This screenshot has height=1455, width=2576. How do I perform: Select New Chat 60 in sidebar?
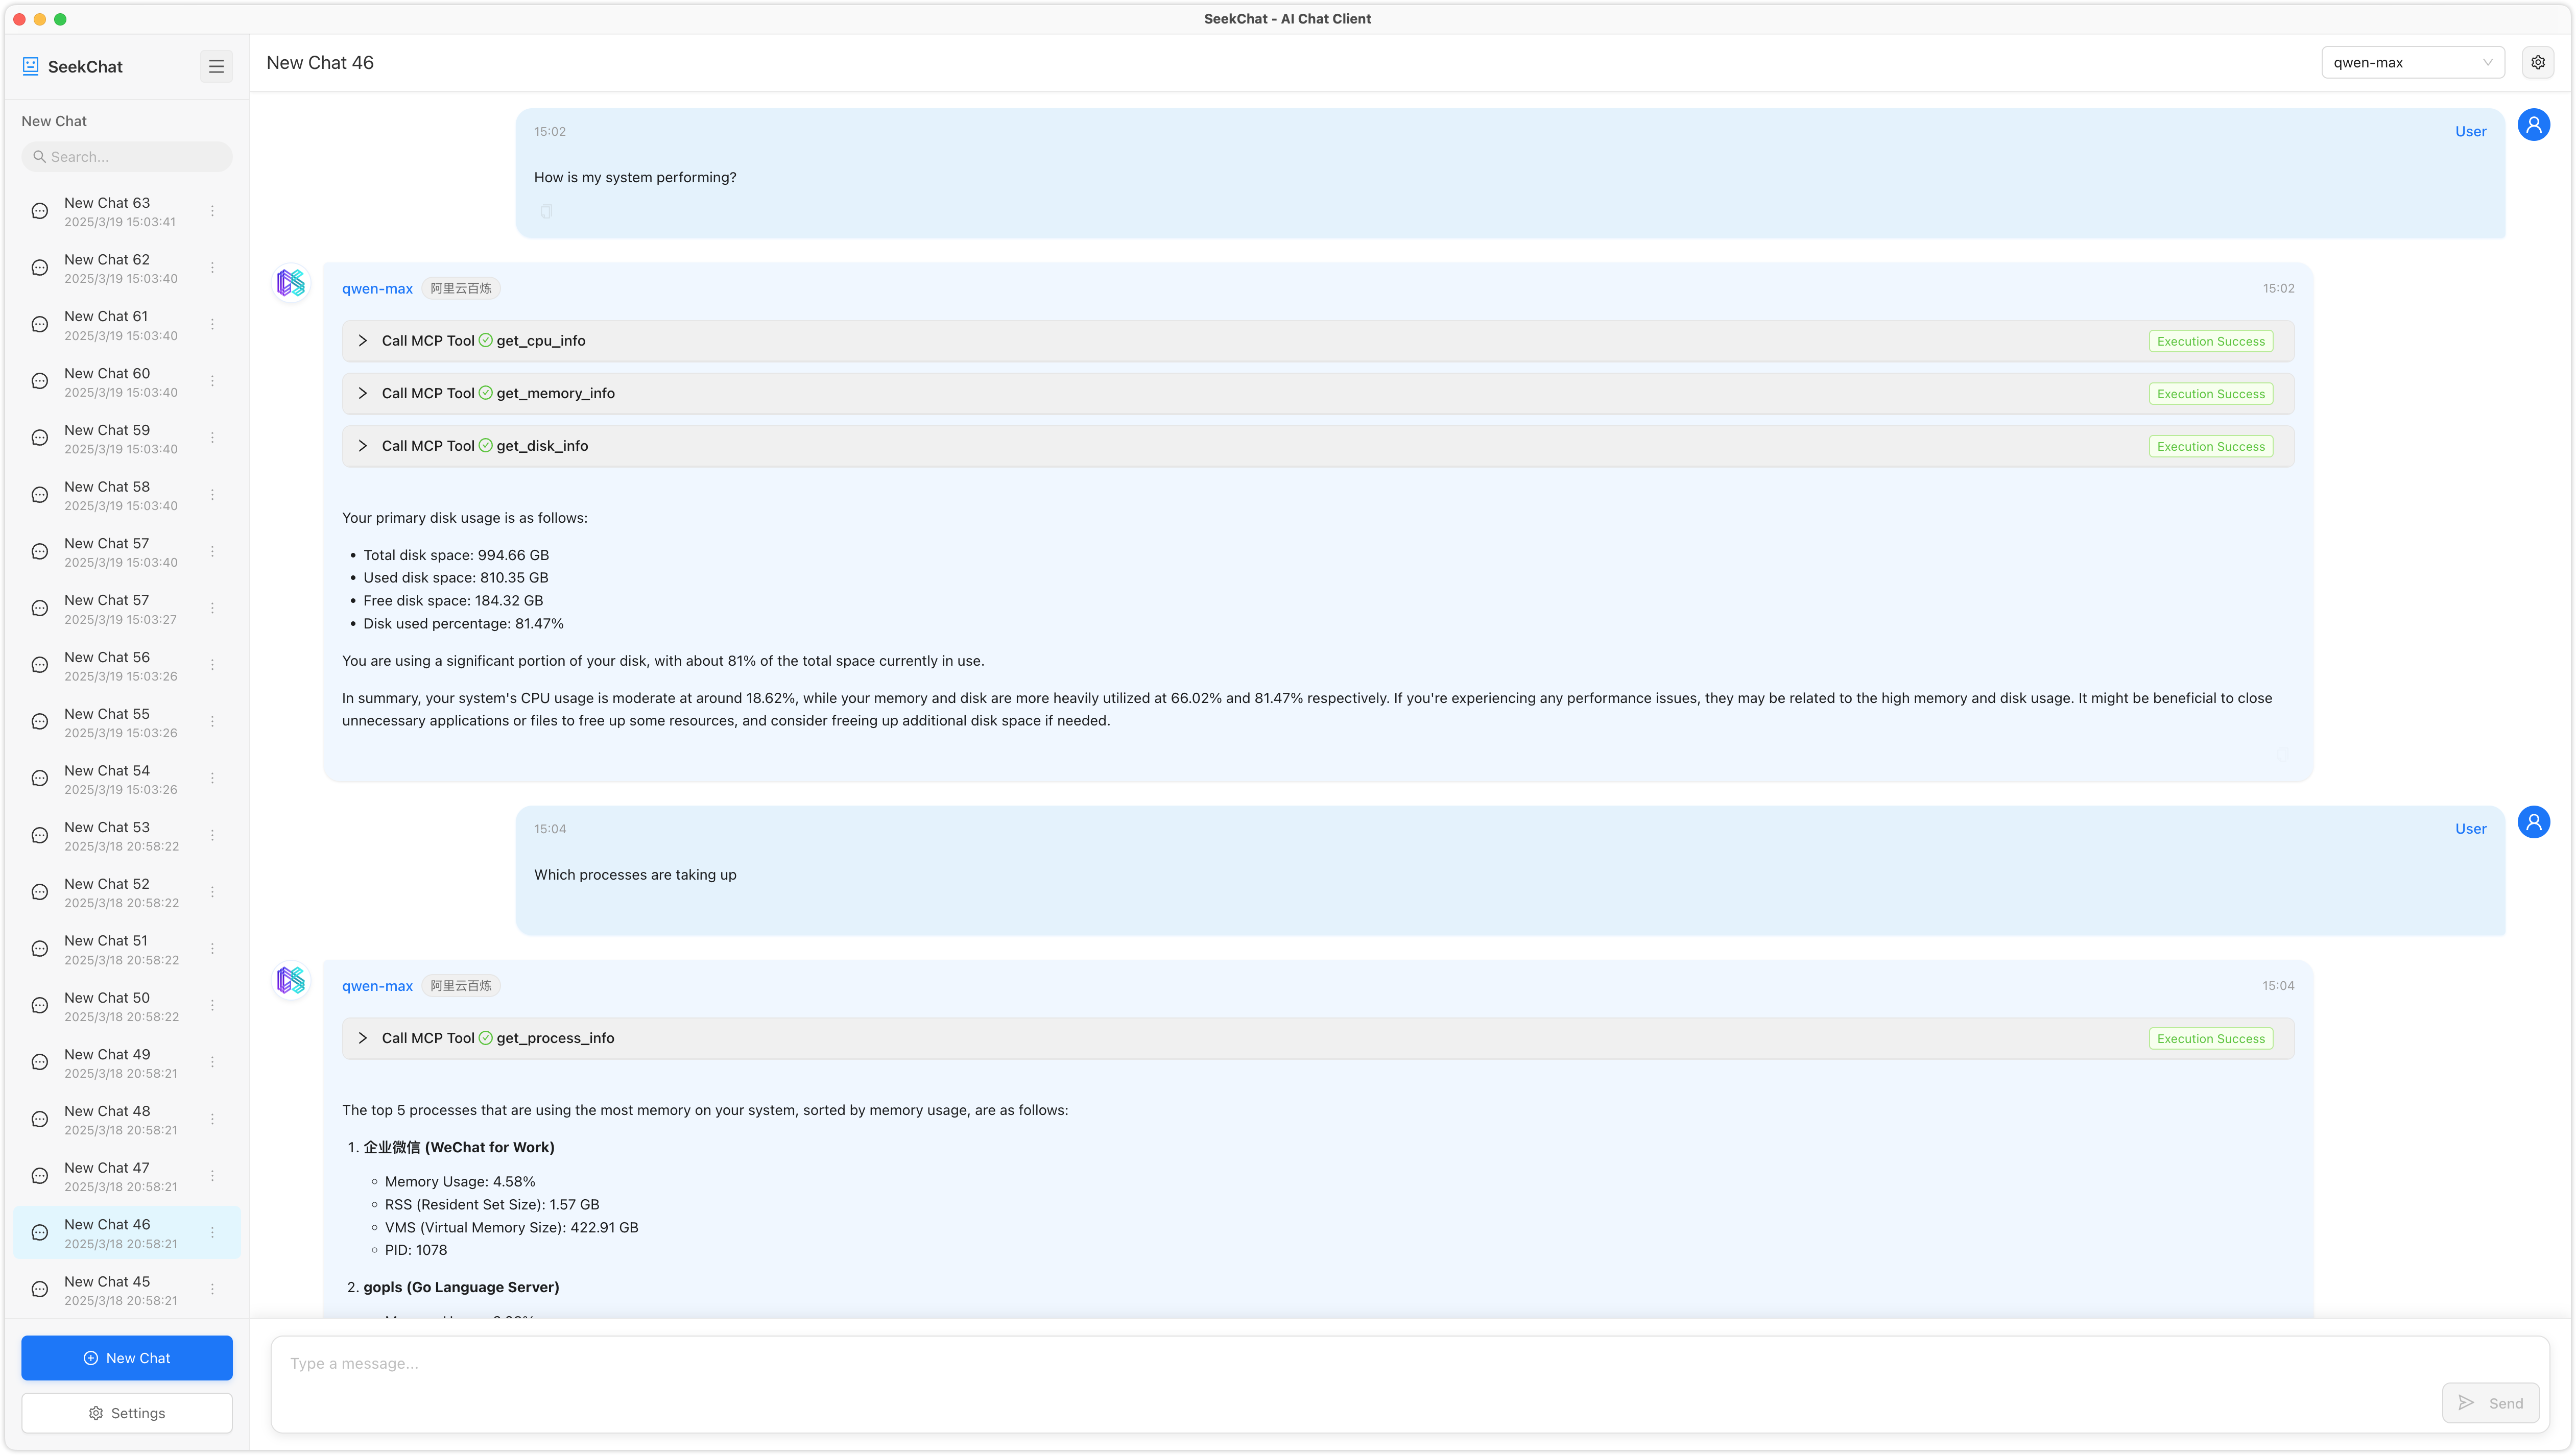107,382
